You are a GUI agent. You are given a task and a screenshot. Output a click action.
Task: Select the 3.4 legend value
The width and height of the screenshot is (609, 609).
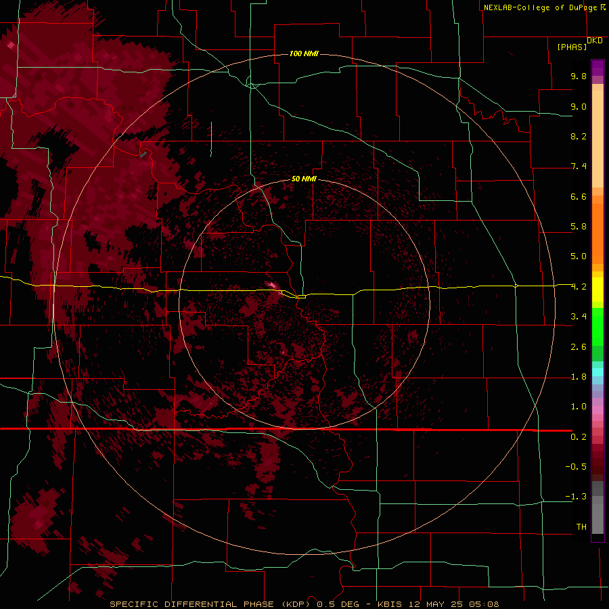point(579,317)
